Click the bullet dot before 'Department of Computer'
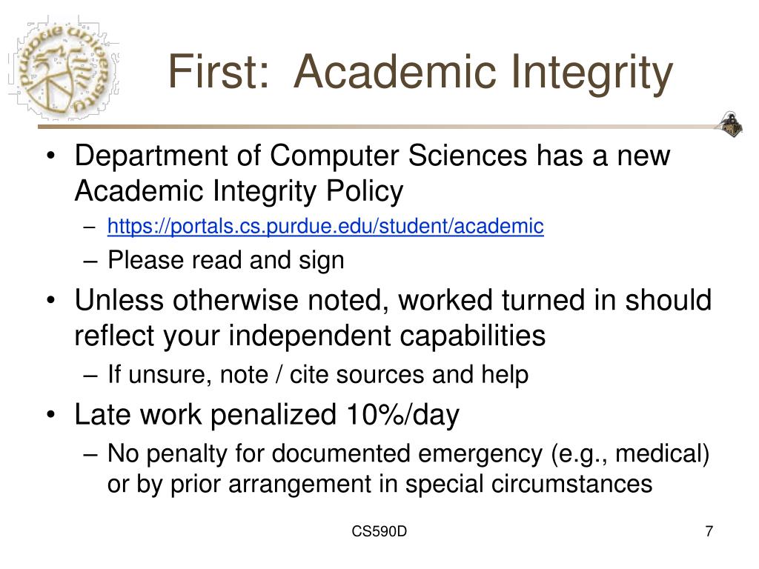Viewport: 759px width, 569px height. coord(51,156)
